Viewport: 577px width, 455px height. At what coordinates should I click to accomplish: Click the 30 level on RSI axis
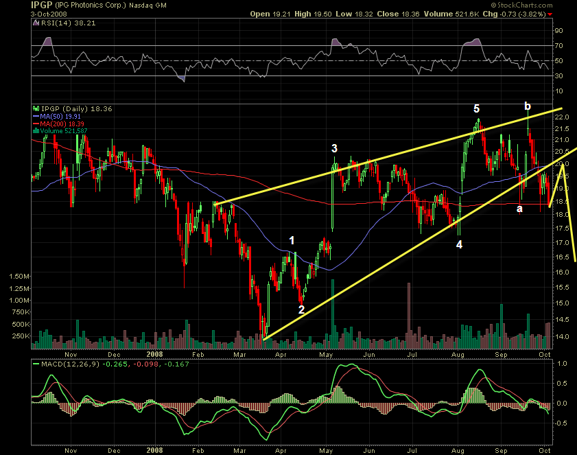point(558,75)
